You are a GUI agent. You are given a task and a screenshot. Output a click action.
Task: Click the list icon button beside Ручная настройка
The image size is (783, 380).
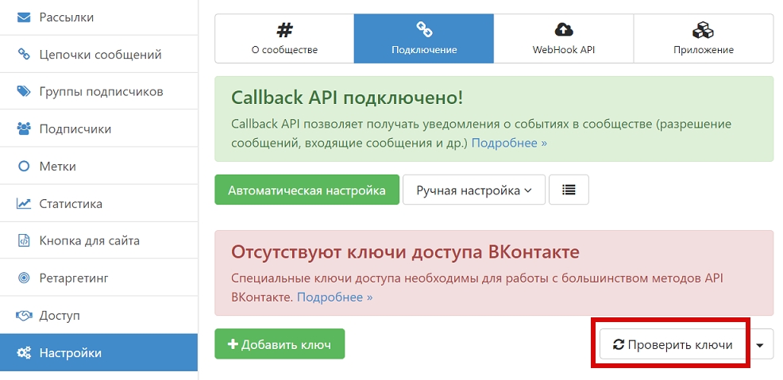(x=569, y=190)
